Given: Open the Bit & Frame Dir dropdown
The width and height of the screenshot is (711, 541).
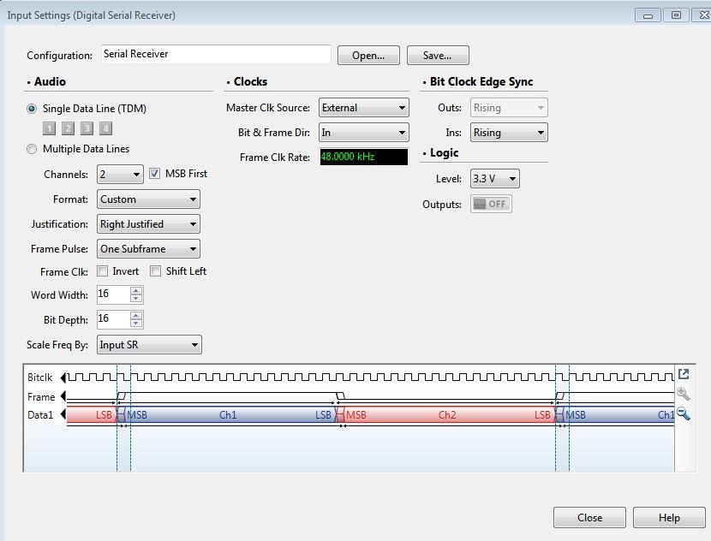Looking at the screenshot, I should pos(364,133).
